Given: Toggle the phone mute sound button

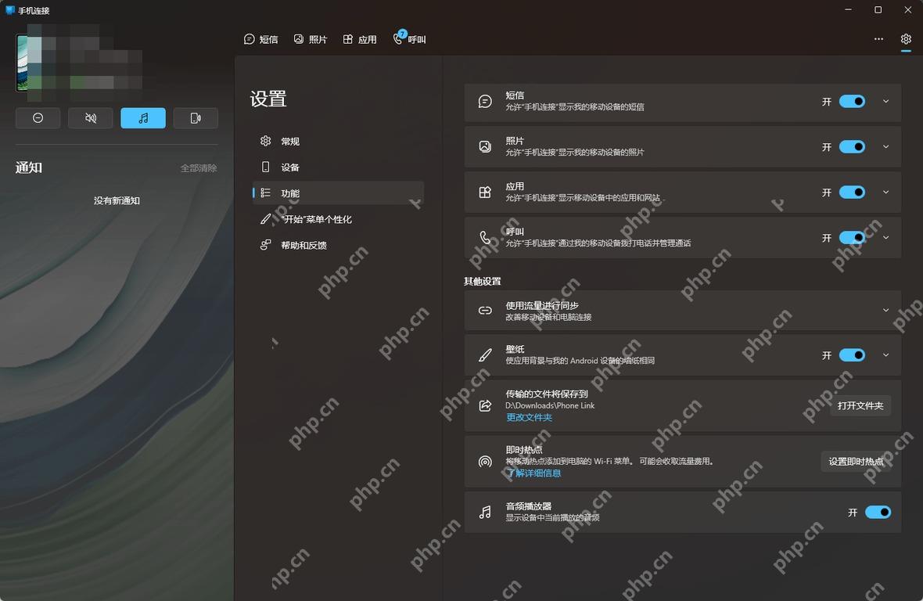Looking at the screenshot, I should coord(90,118).
